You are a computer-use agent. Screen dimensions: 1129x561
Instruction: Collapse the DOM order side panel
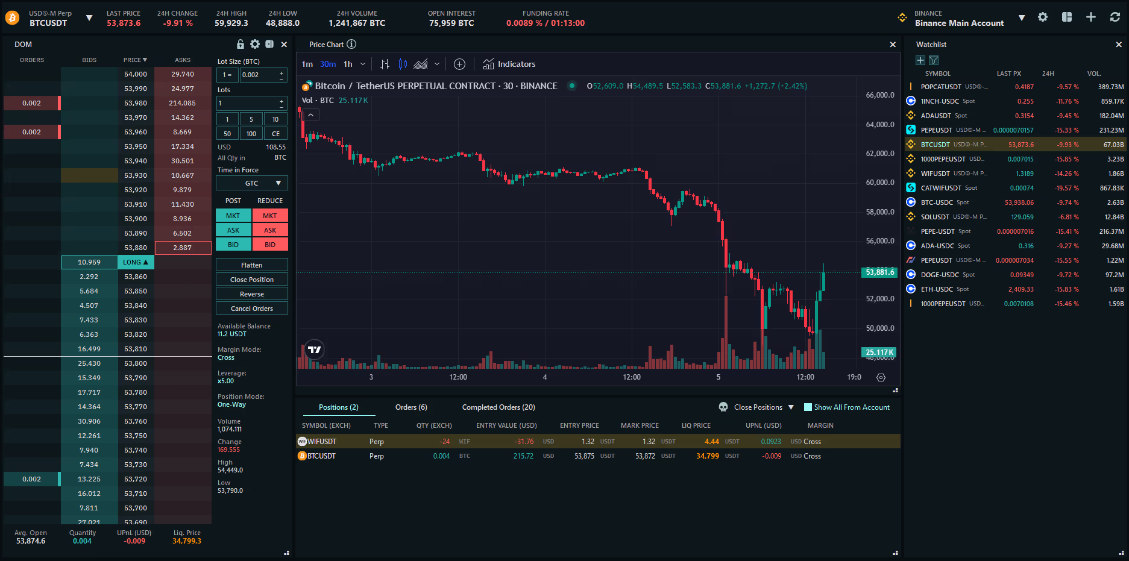pos(269,44)
